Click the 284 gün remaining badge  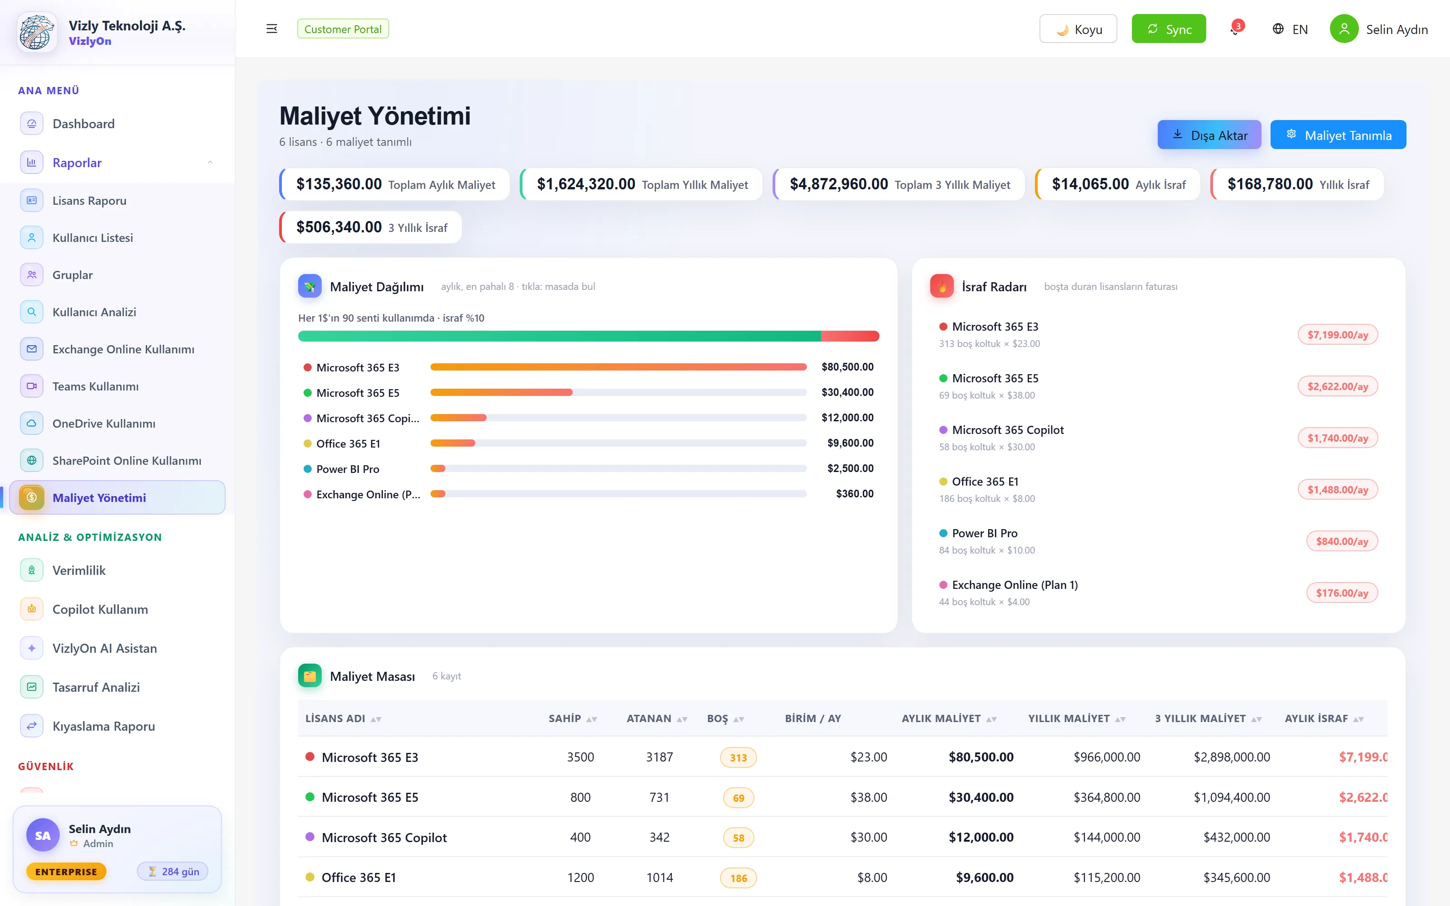click(x=173, y=871)
